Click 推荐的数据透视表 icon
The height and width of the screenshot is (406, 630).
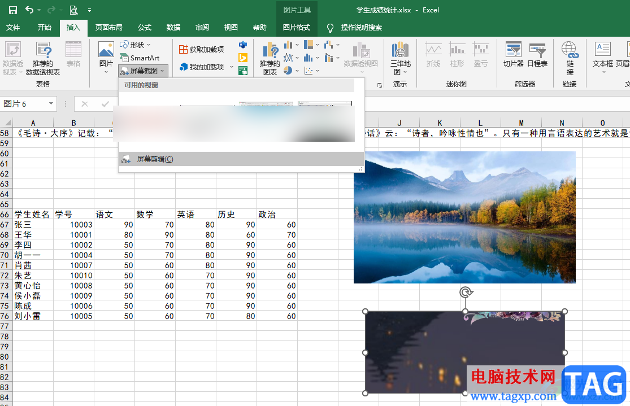click(x=43, y=58)
